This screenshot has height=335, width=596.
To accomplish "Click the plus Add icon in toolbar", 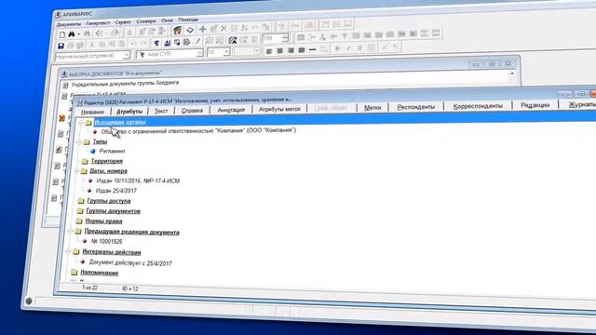I will [203, 29].
